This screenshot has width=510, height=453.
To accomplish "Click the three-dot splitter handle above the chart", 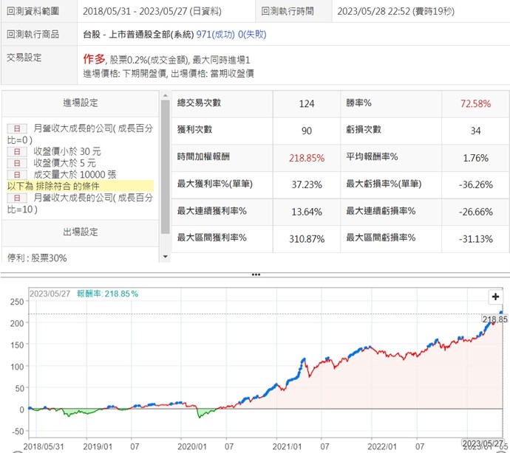I will click(x=255, y=274).
